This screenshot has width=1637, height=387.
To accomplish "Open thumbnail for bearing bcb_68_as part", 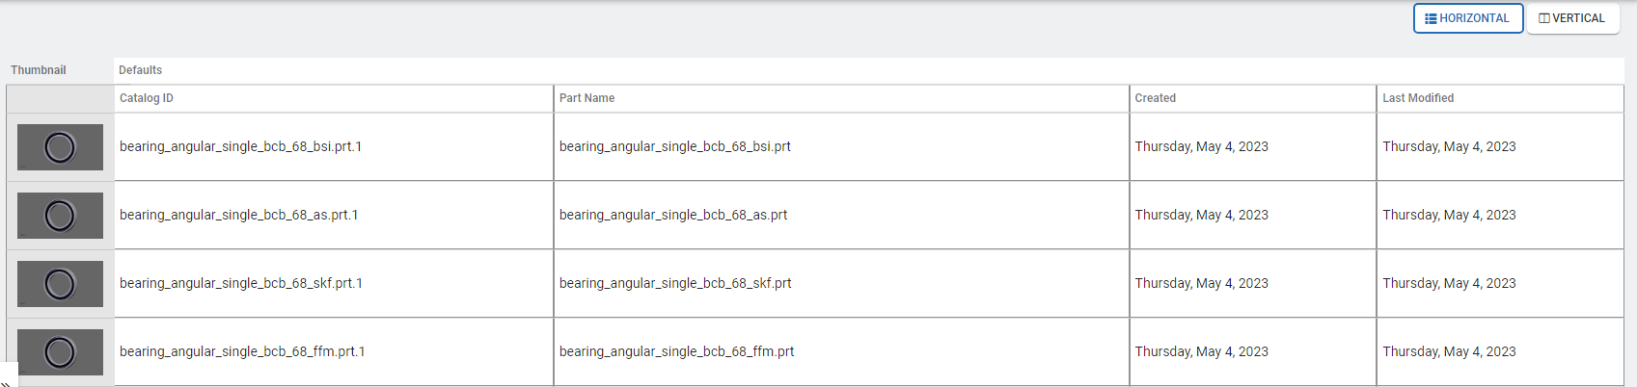I will click(x=60, y=216).
